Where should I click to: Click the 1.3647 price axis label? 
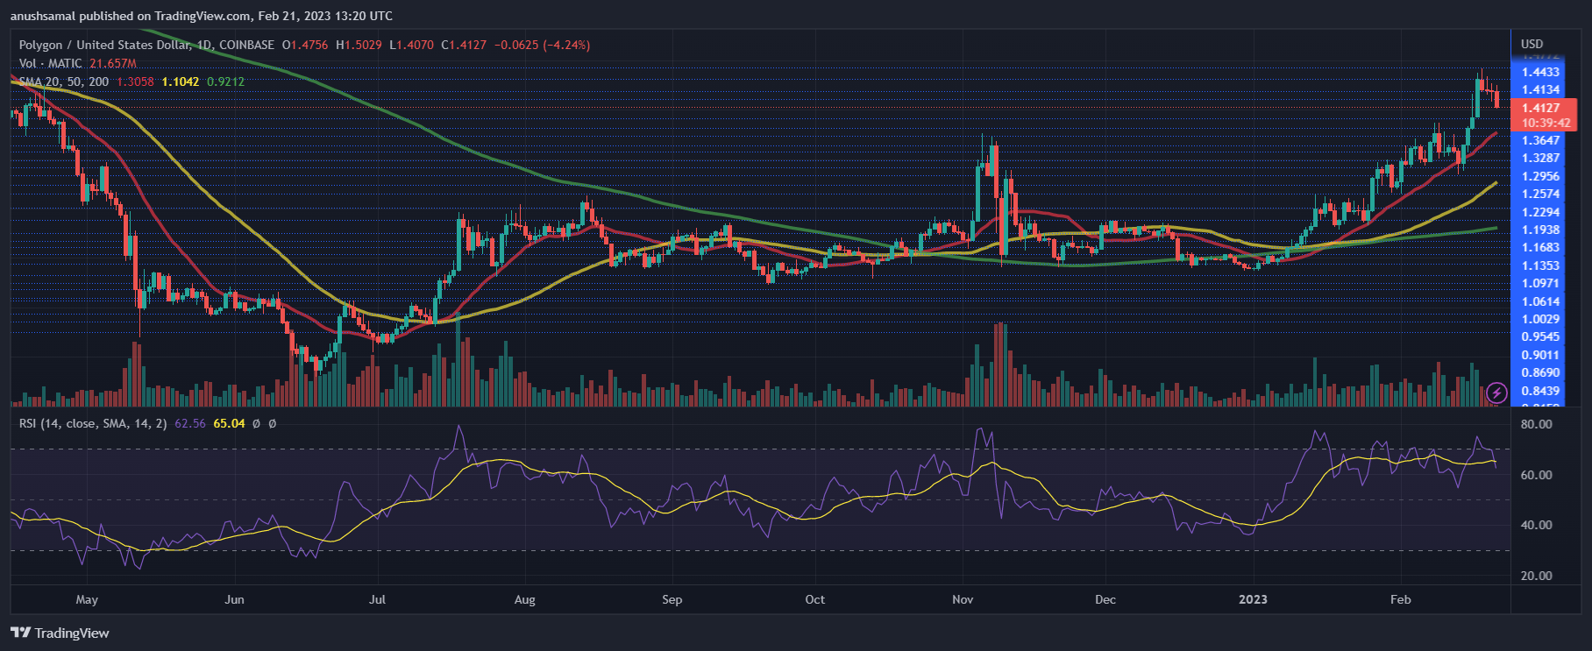click(x=1540, y=141)
